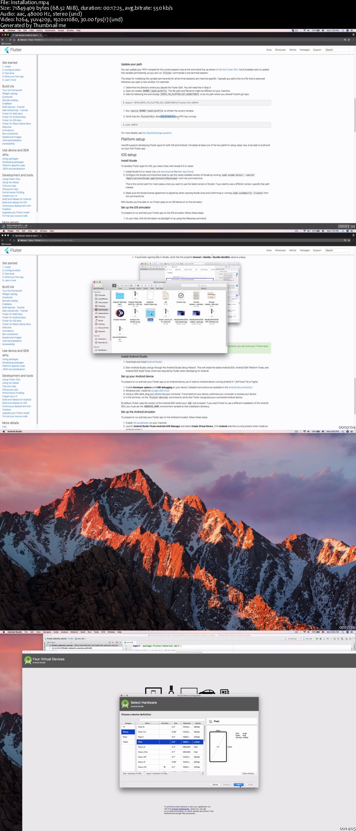356x831 pixels.
Task: Select TV device category
Action: 128,727
